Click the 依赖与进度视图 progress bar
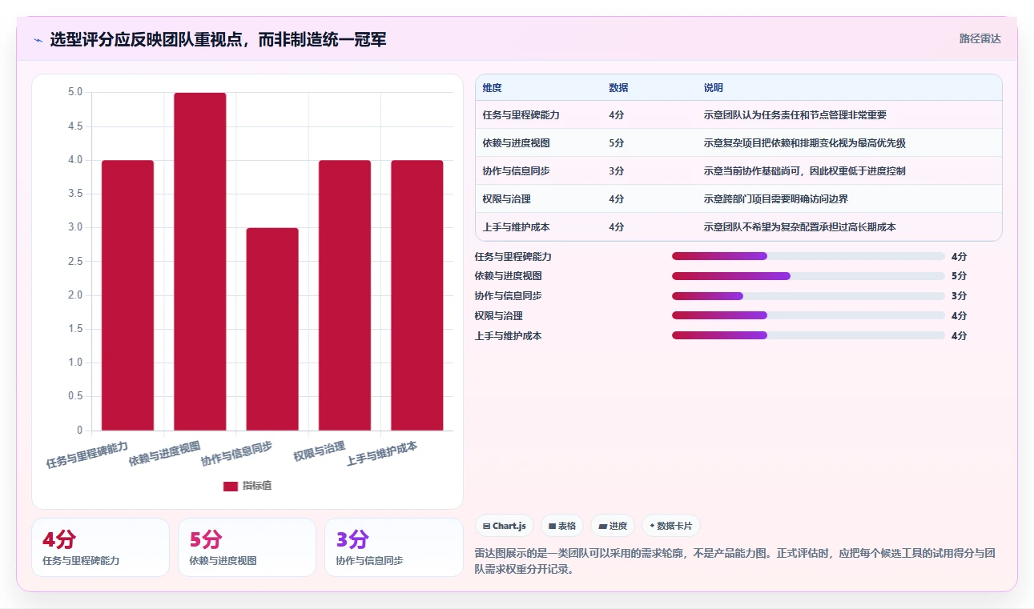 point(808,276)
